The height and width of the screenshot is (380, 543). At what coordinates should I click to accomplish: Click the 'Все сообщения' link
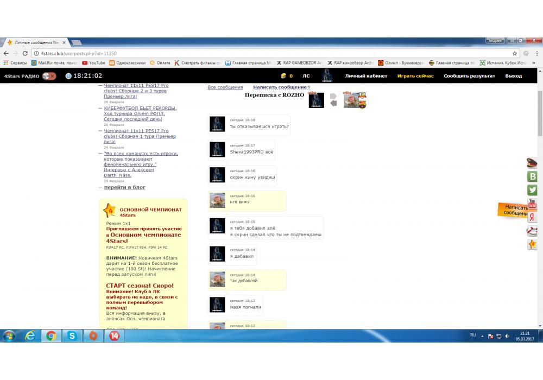pos(225,87)
